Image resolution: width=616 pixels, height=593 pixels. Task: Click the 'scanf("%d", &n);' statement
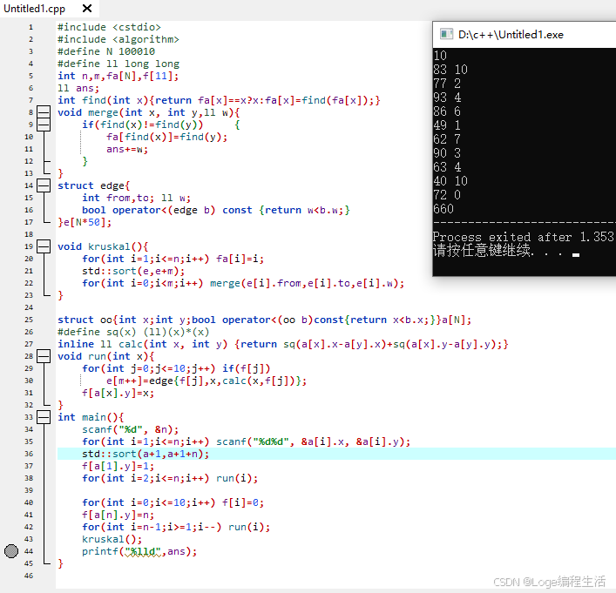tap(131, 429)
